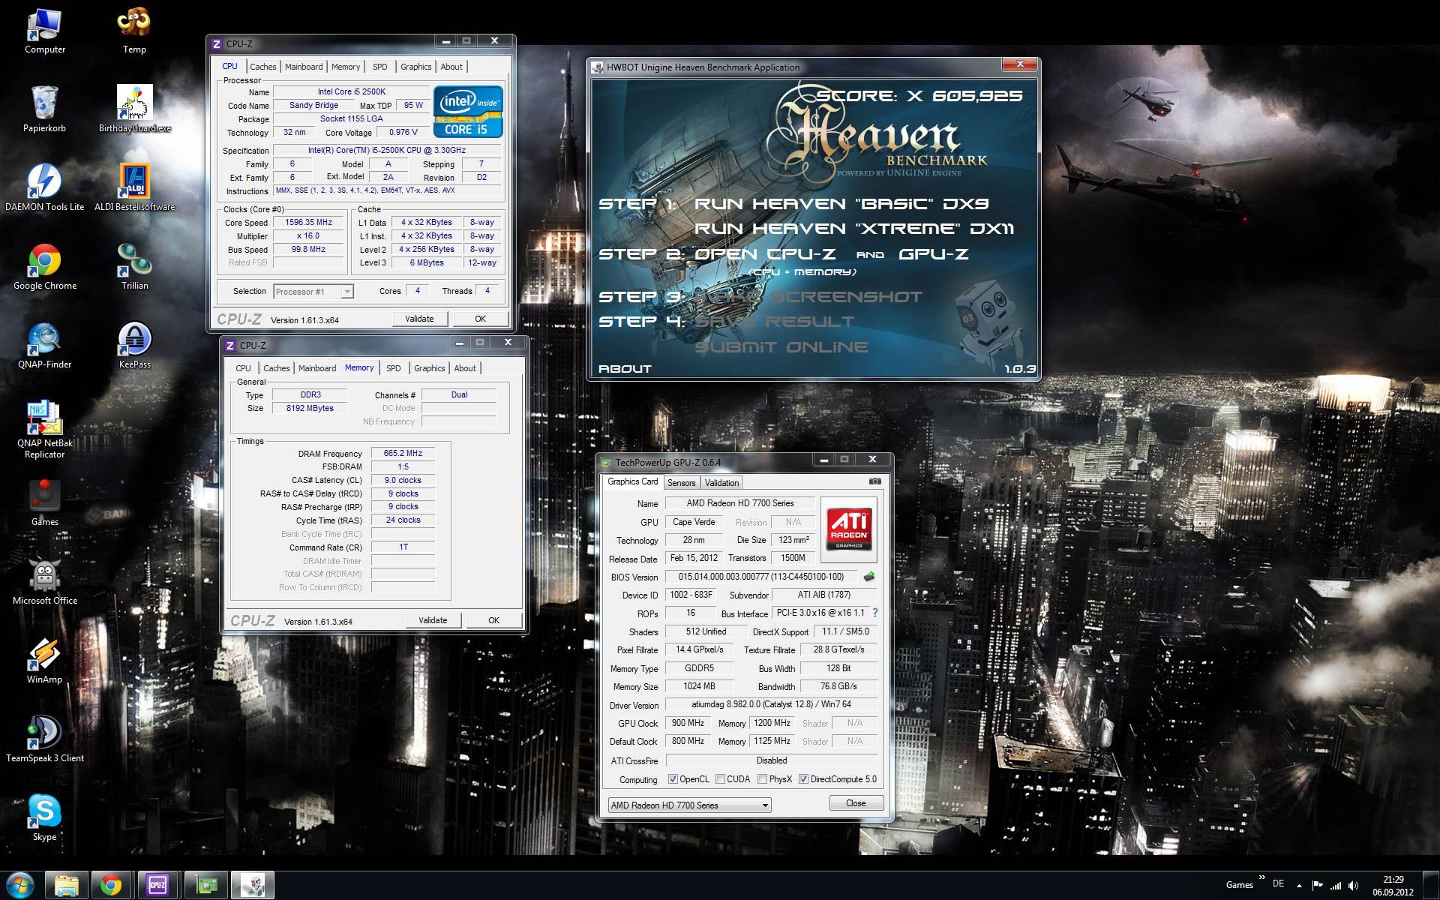Switch to Caches tab in top CPU-Z window
The width and height of the screenshot is (1440, 900).
pyautogui.click(x=263, y=67)
